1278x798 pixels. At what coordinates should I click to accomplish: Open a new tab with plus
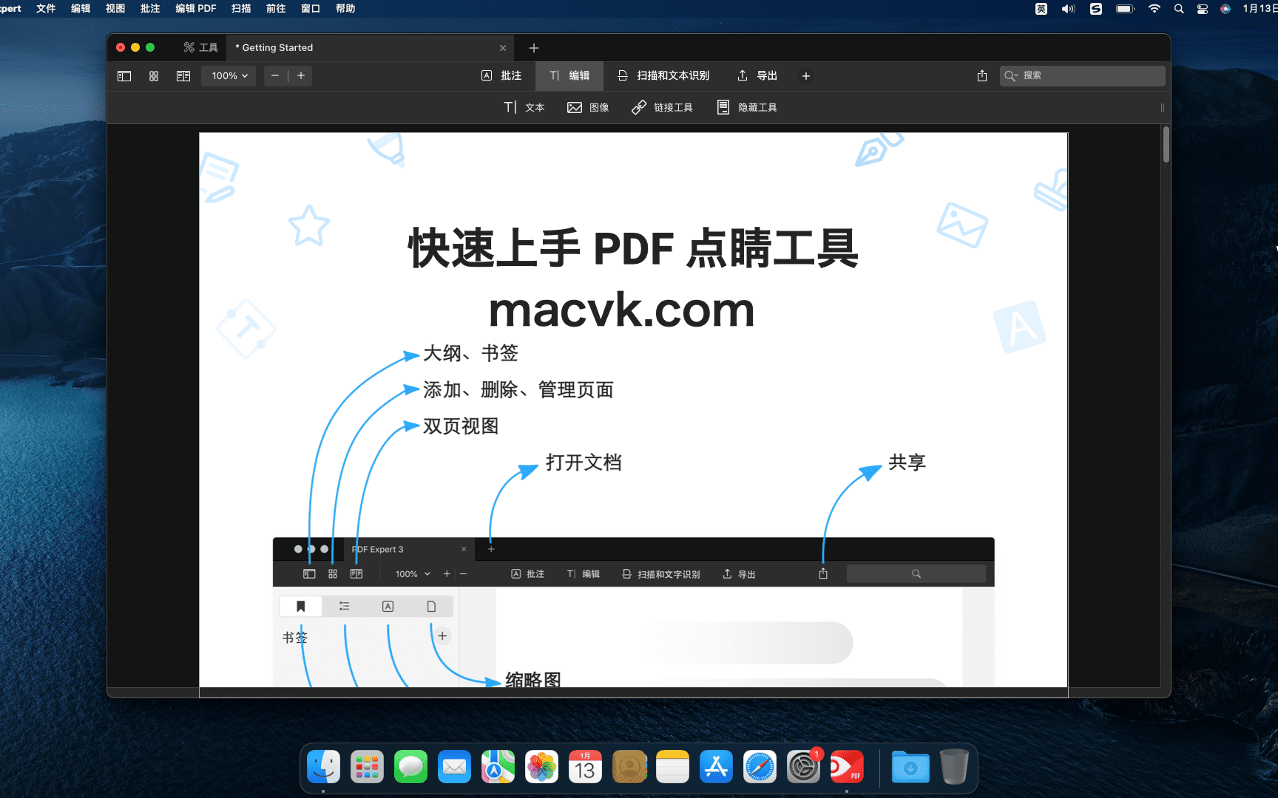coord(534,48)
